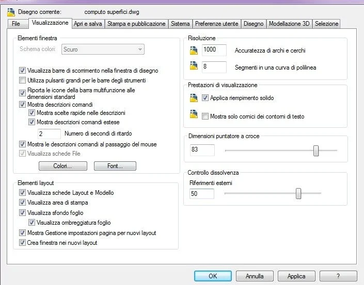Toggle Mostra scelte rapide nelle descrizioni
This screenshot has height=285, width=364.
31,113
